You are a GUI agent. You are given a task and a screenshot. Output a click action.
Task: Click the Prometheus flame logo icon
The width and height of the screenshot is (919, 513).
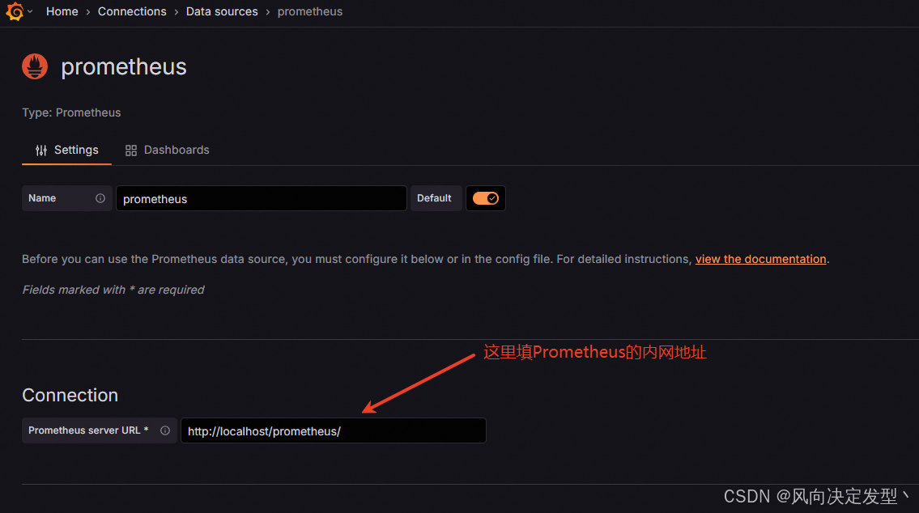(x=35, y=66)
